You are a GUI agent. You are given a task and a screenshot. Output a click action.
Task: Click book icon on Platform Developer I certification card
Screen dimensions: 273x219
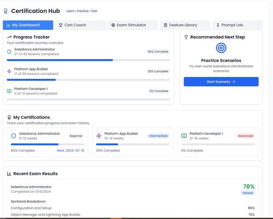[184, 136]
